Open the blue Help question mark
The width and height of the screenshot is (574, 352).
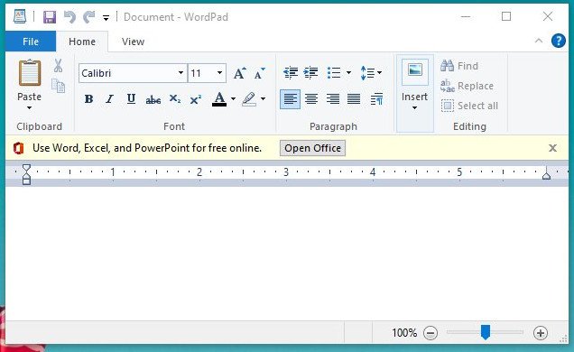click(559, 41)
